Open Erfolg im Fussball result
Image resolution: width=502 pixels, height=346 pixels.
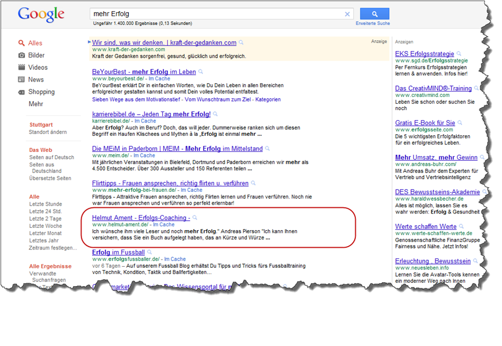pos(118,252)
